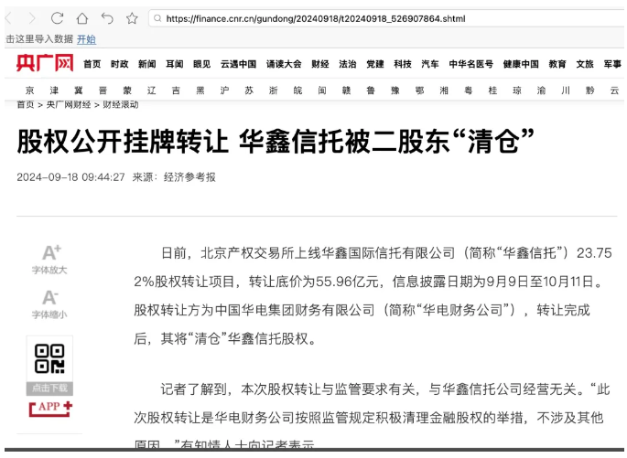Select the 湘 region link
This screenshot has height=458, width=627.
(x=444, y=91)
